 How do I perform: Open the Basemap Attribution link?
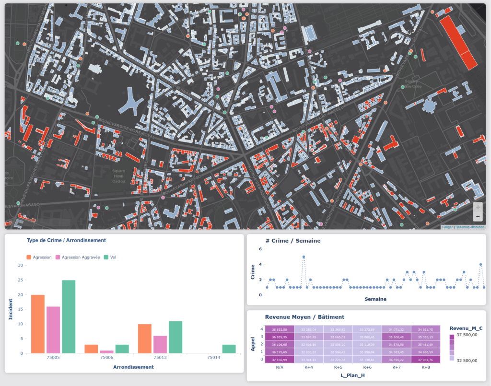tap(470, 227)
